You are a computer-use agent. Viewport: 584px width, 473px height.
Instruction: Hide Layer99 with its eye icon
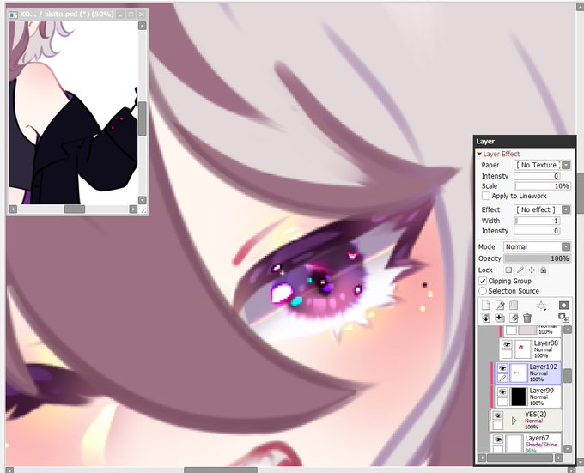click(x=502, y=391)
